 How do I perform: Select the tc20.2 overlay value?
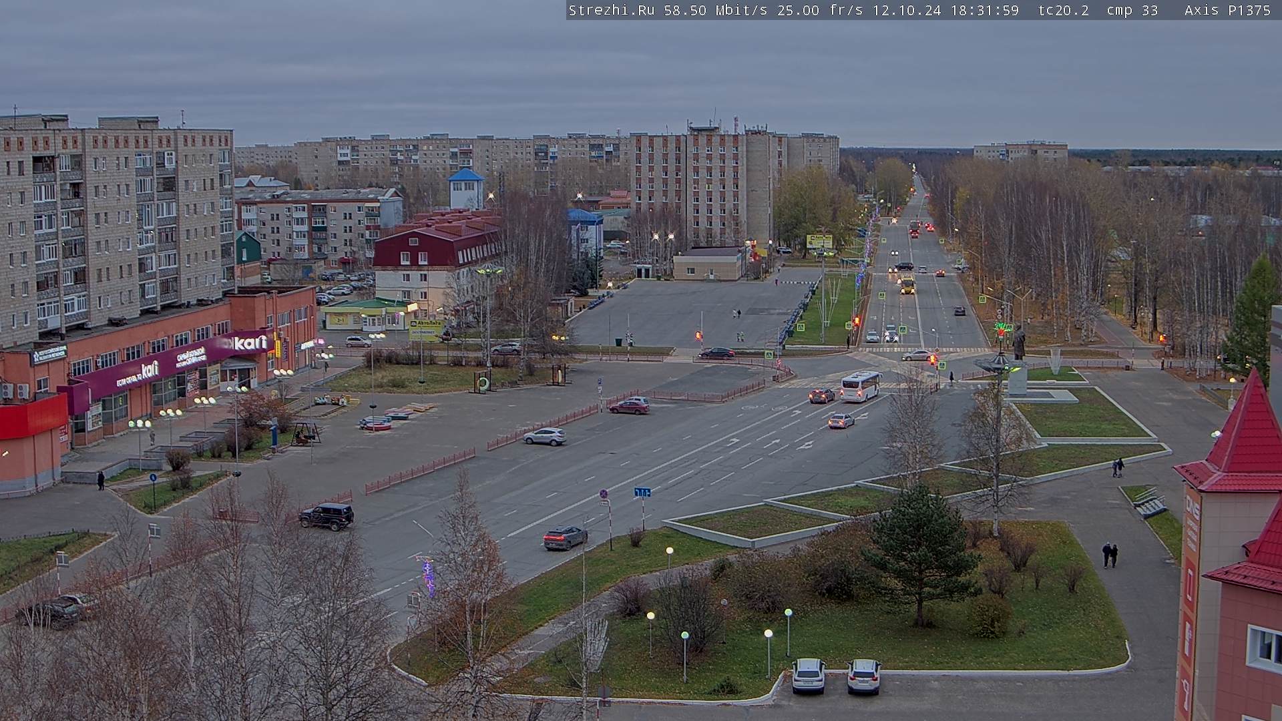click(x=1064, y=10)
